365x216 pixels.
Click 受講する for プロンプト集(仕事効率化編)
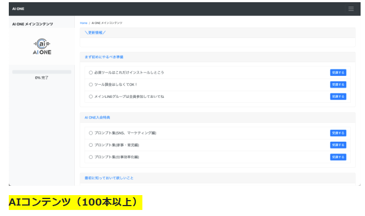point(338,157)
